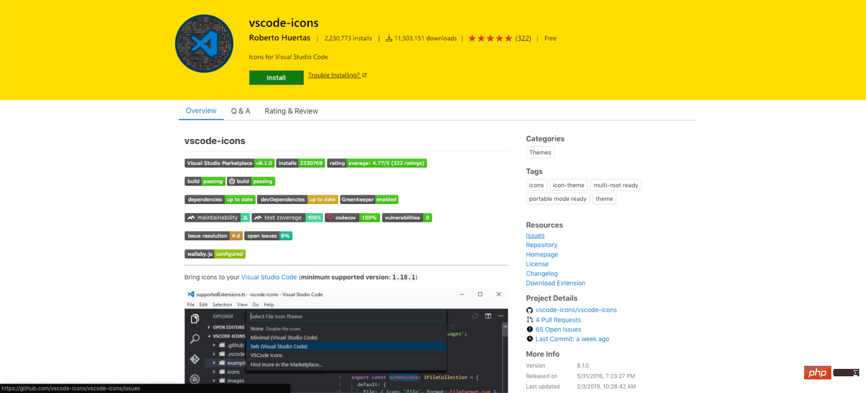Open the 4 Pull Requests link
Screen dimensions: 866x393
[x=558, y=320]
